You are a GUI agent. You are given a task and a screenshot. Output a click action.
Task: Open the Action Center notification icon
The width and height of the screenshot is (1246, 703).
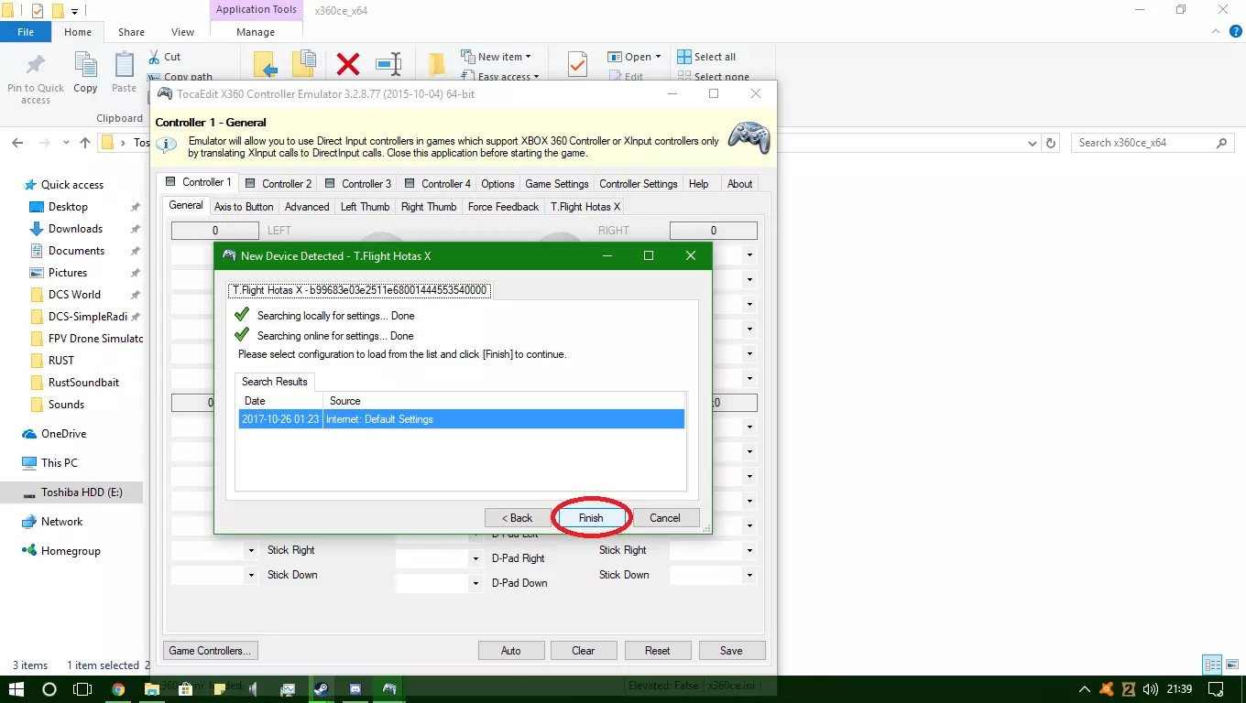tap(1216, 689)
